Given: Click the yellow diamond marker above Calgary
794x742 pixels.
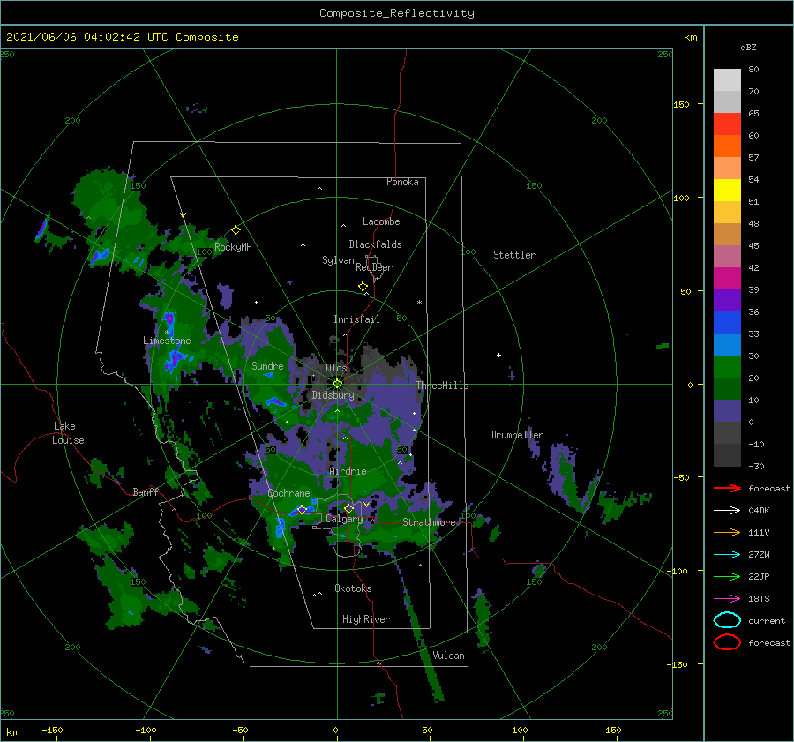Looking at the screenshot, I should coord(348,508).
